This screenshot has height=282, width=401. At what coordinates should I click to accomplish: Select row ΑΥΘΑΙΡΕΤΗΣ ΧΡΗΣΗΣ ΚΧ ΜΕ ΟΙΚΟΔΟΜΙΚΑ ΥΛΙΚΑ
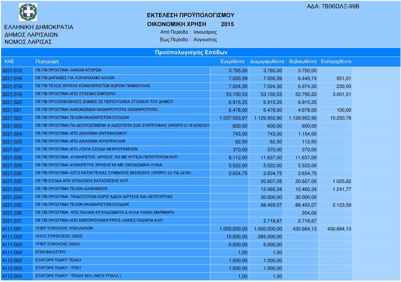point(176,165)
